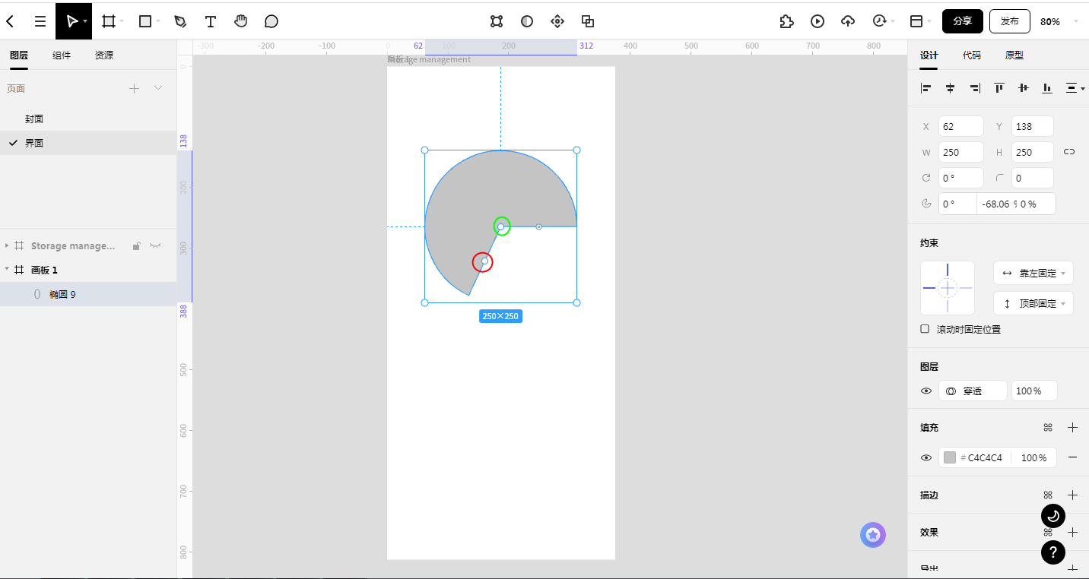This screenshot has width=1089, height=579.
Task: Switch to the 图层 tab
Action: tap(19, 55)
